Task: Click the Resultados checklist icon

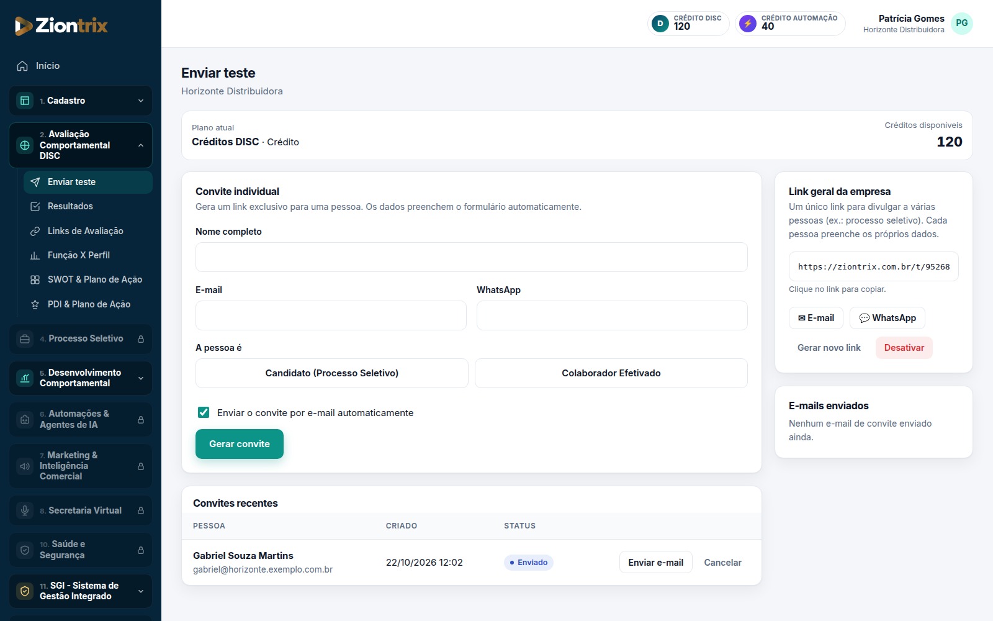Action: pos(35,206)
